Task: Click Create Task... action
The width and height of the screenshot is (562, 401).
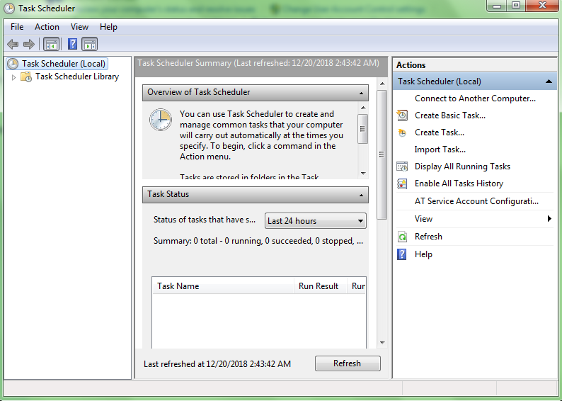Action: point(439,132)
